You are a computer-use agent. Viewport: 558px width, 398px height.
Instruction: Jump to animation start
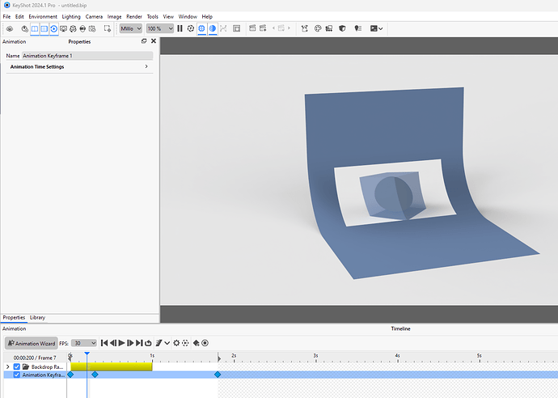click(x=104, y=343)
